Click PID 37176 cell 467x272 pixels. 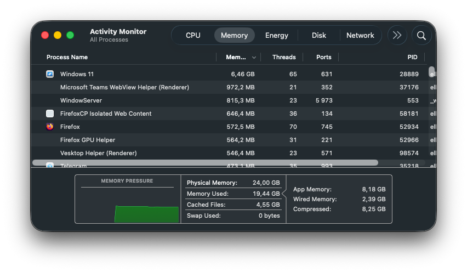409,87
